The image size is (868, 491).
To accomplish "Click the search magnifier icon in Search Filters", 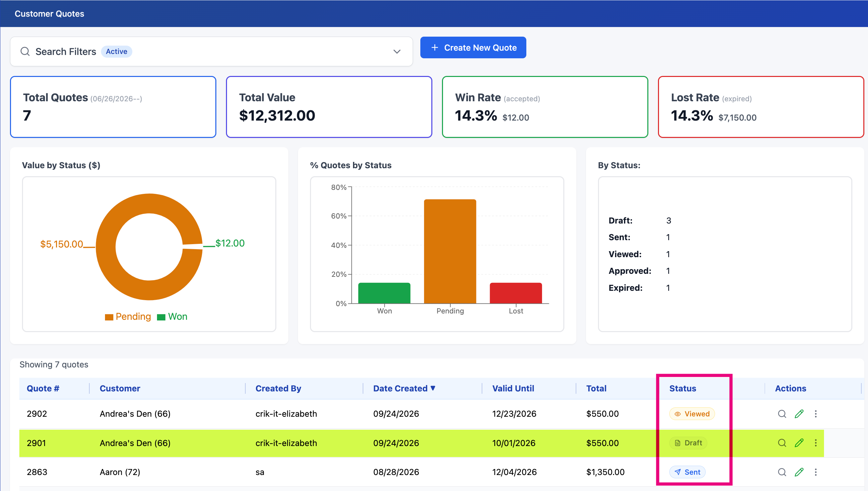I will 25,52.
